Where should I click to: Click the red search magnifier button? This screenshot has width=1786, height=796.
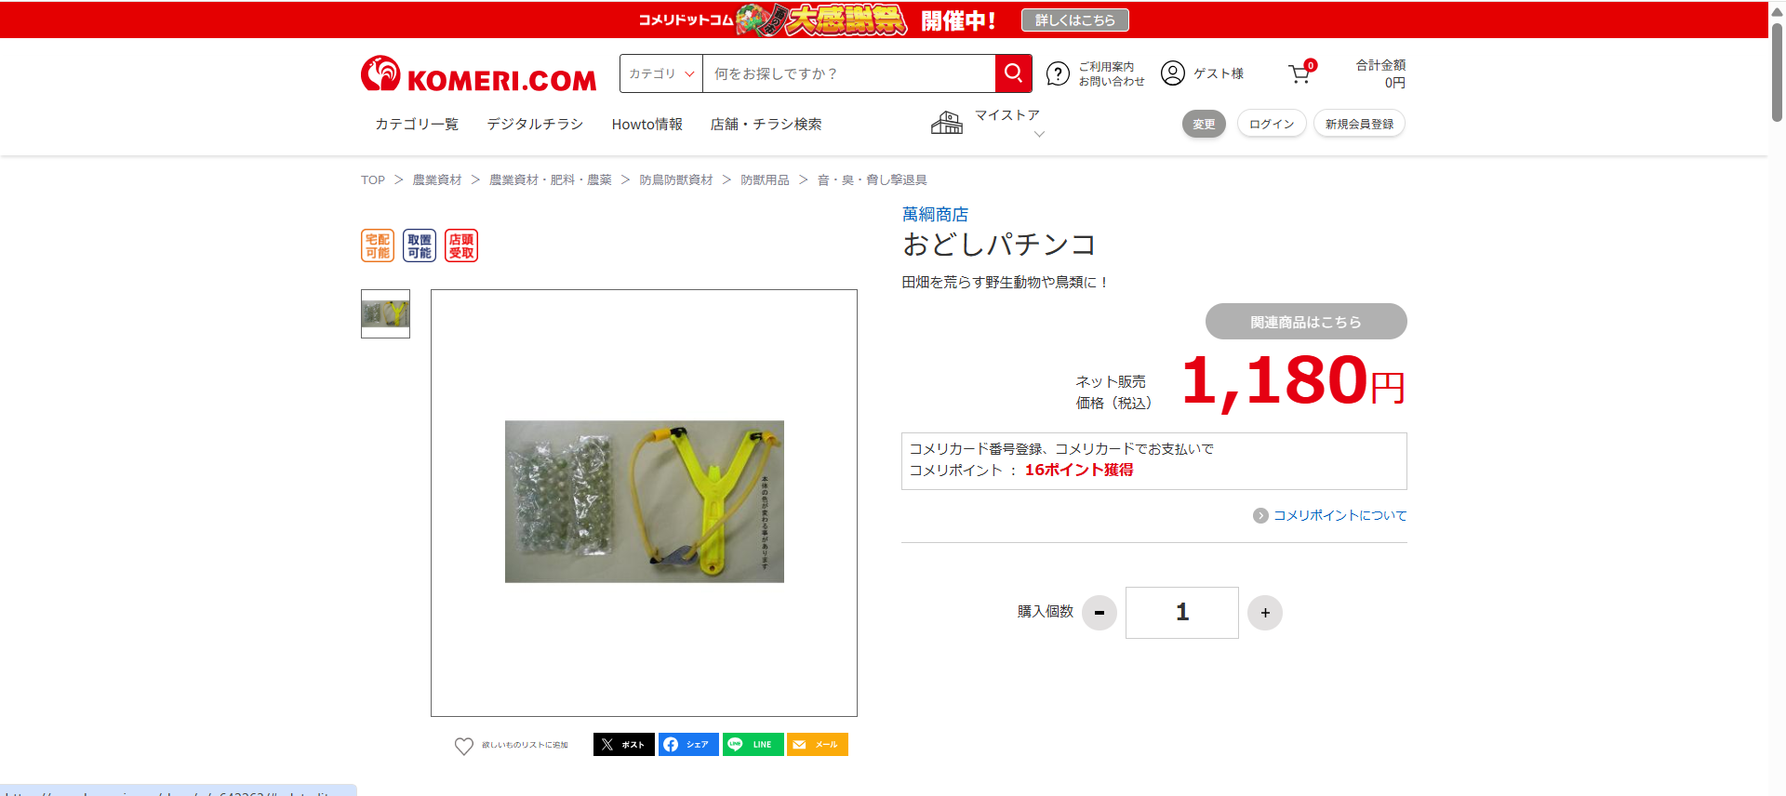[1013, 73]
